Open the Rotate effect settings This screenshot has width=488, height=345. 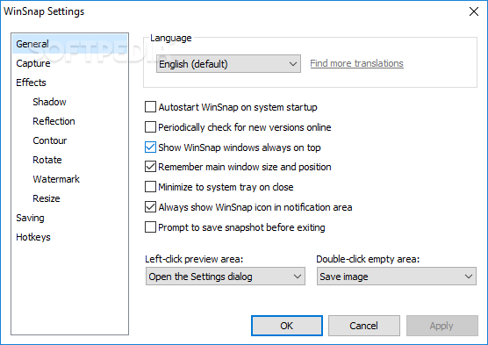point(47,160)
